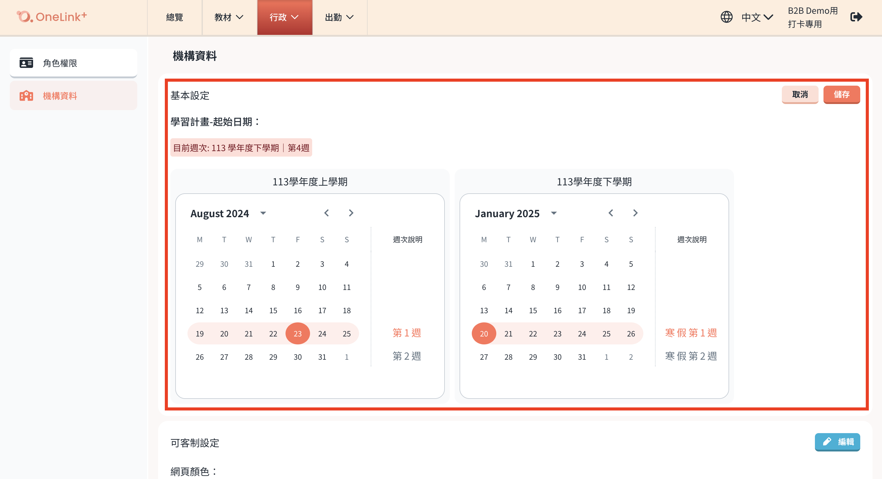Click the 儲存 button
This screenshot has height=479, width=882.
[x=842, y=95]
